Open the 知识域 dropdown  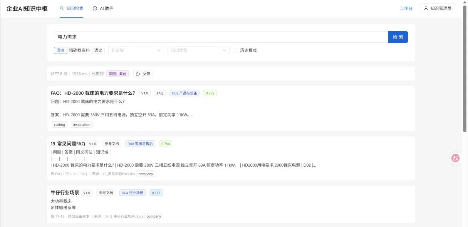tap(136, 50)
